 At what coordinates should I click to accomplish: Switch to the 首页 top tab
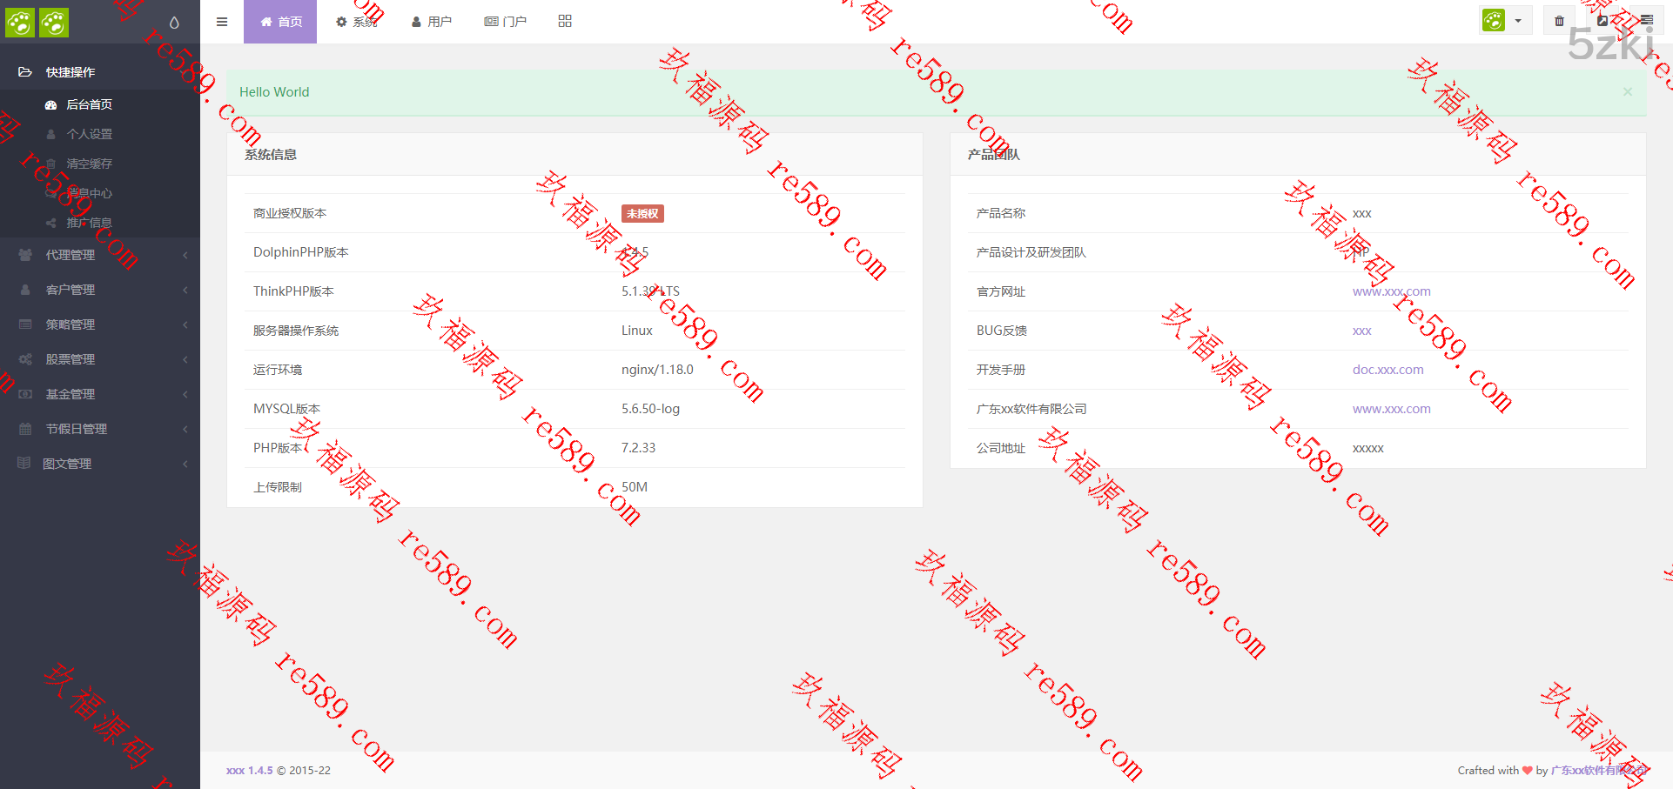tap(280, 22)
